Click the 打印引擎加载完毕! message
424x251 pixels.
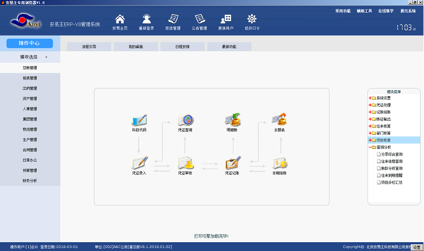[x=211, y=236]
